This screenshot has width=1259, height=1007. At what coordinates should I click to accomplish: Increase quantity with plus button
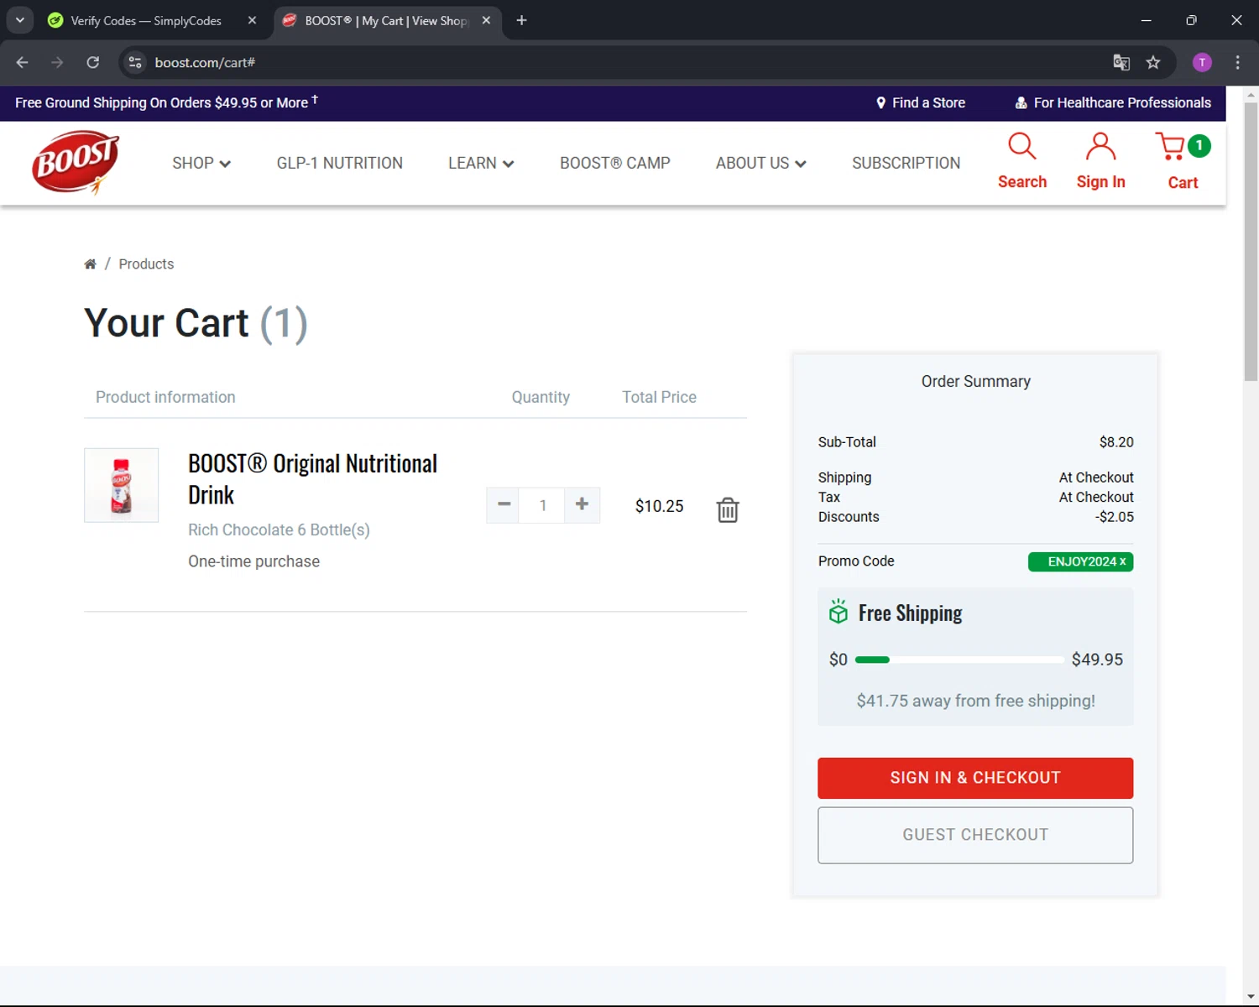[582, 504]
